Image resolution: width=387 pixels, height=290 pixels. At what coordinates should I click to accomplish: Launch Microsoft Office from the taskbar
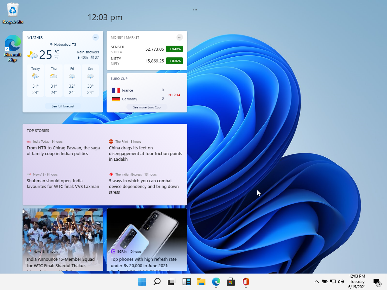click(x=245, y=282)
